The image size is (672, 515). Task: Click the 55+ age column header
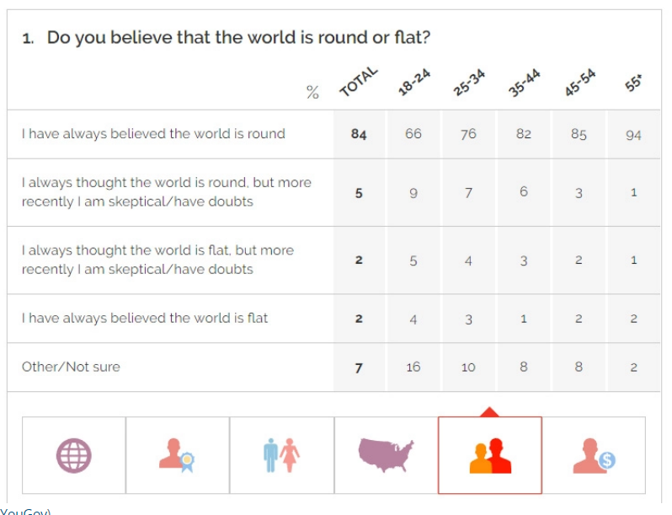click(x=634, y=84)
